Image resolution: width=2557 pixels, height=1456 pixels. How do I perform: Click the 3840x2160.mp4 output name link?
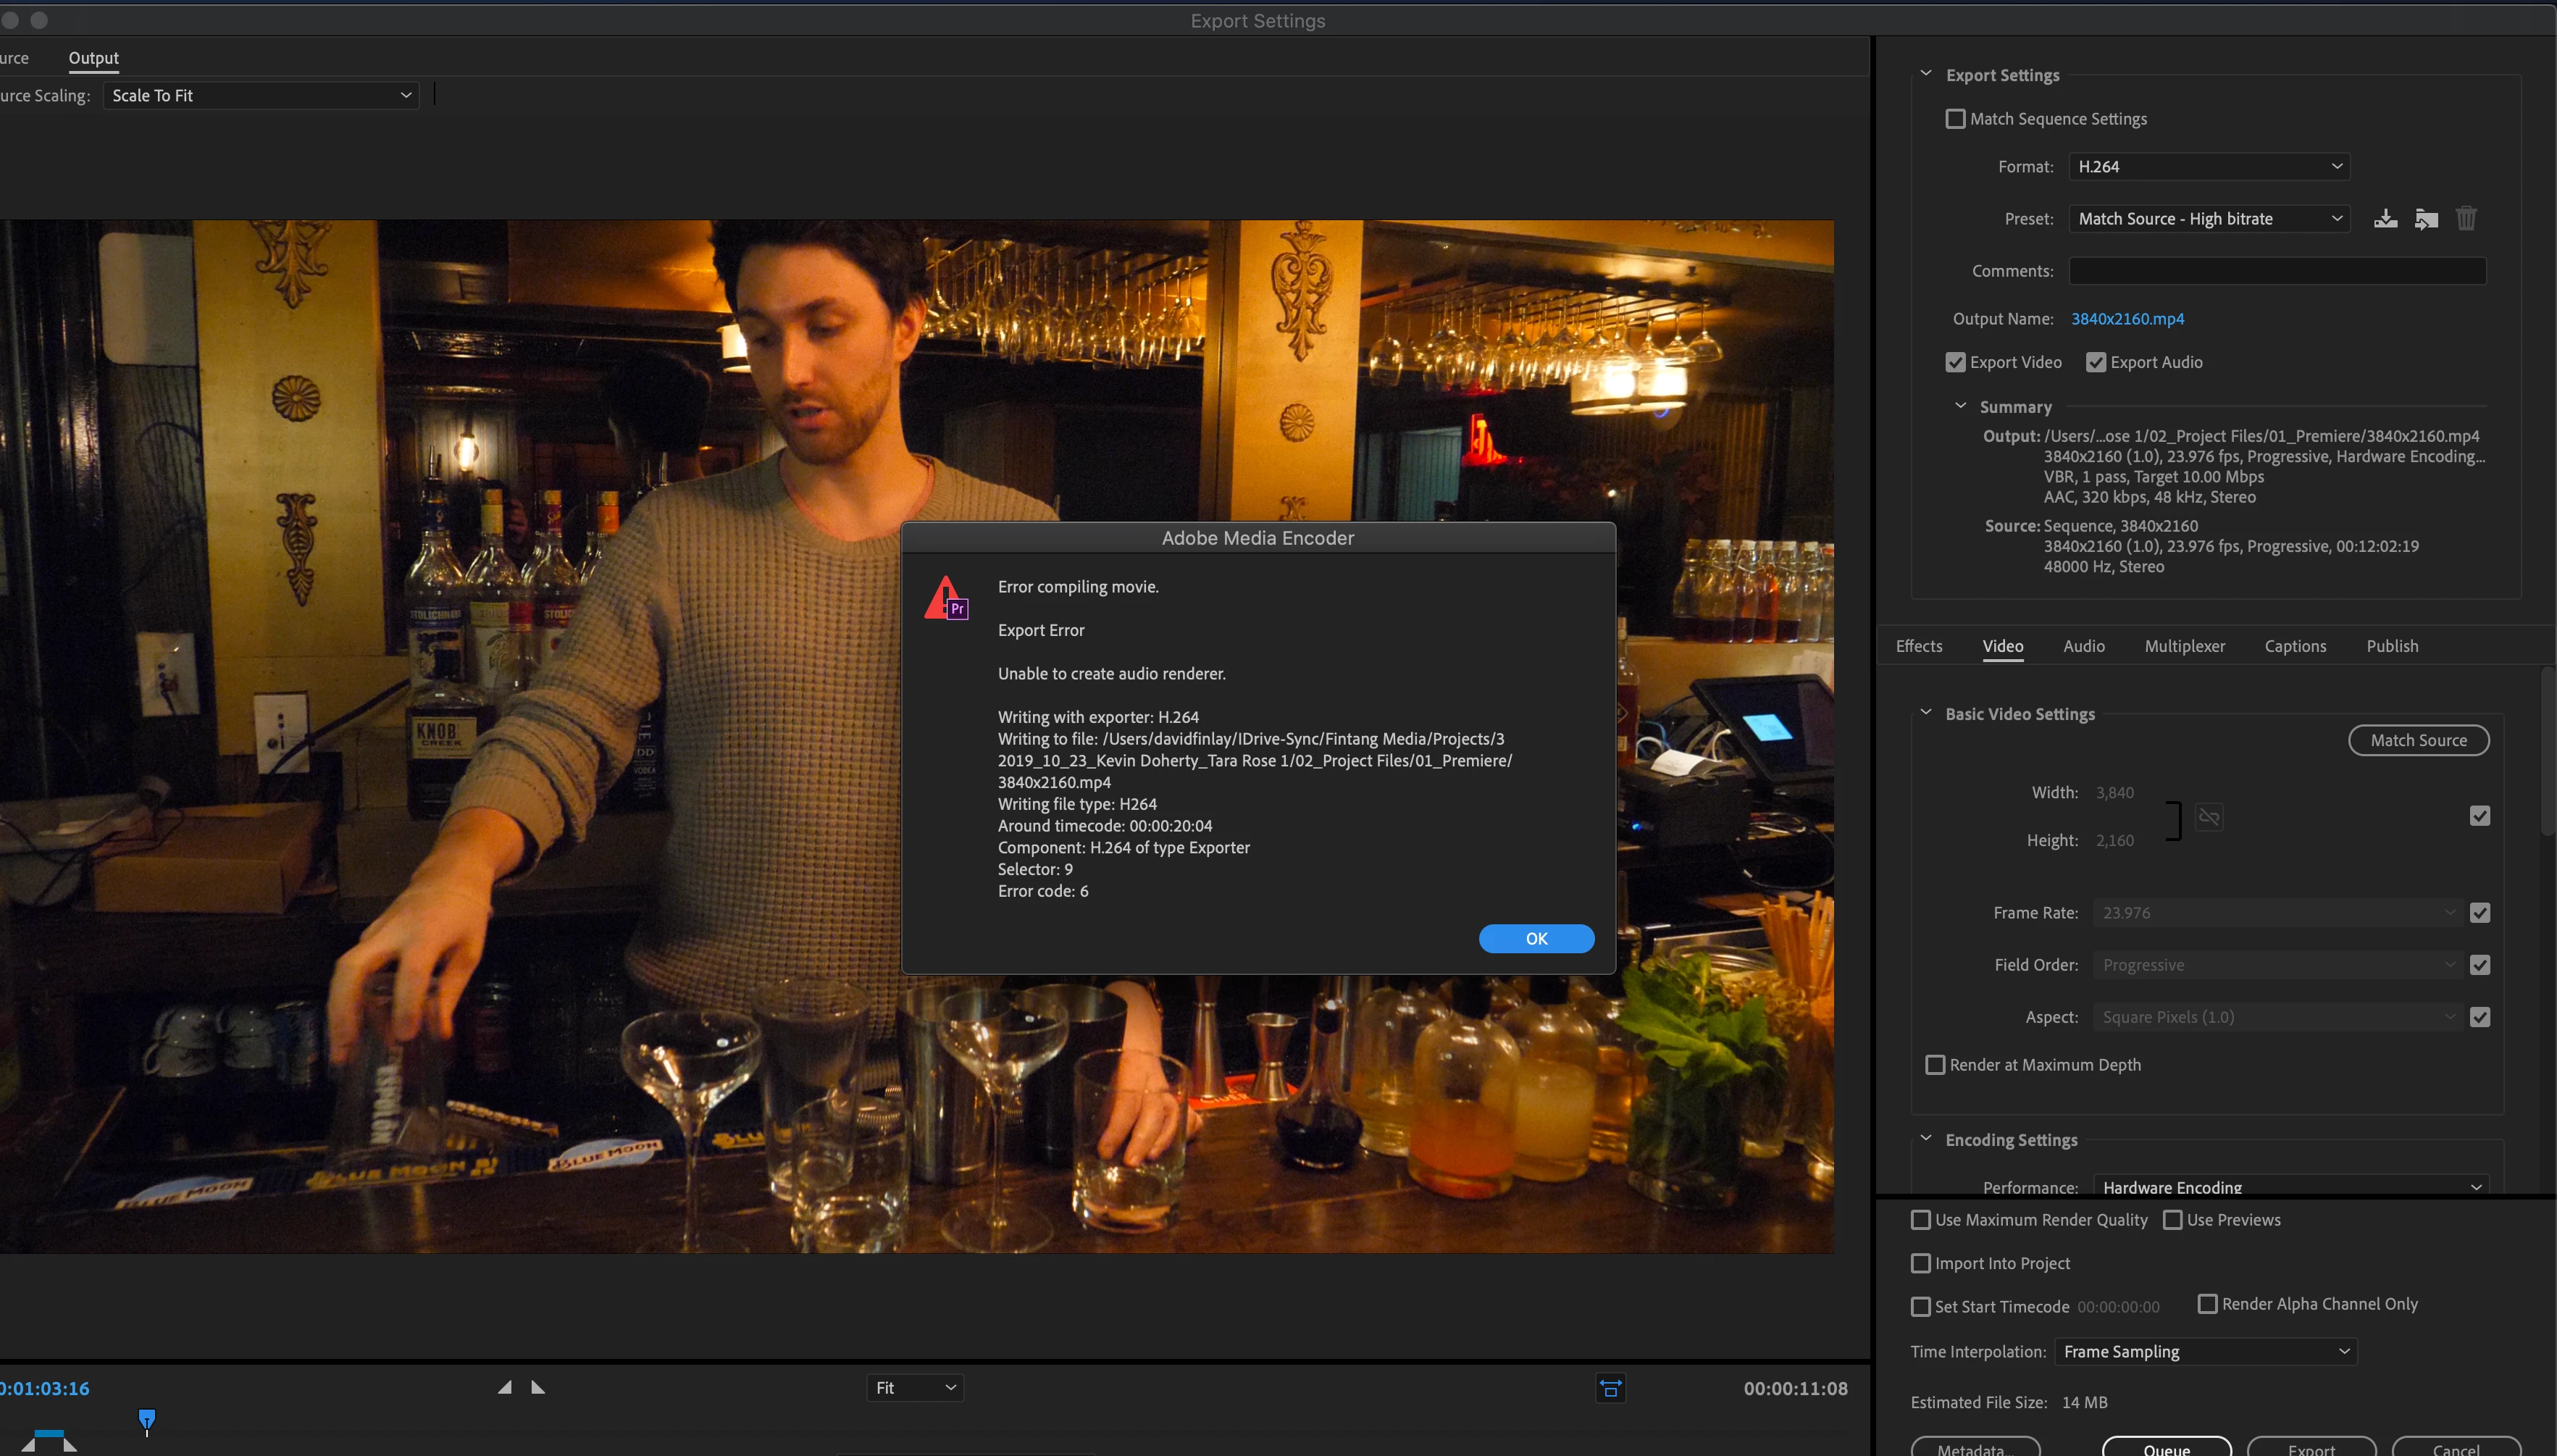click(x=2127, y=319)
